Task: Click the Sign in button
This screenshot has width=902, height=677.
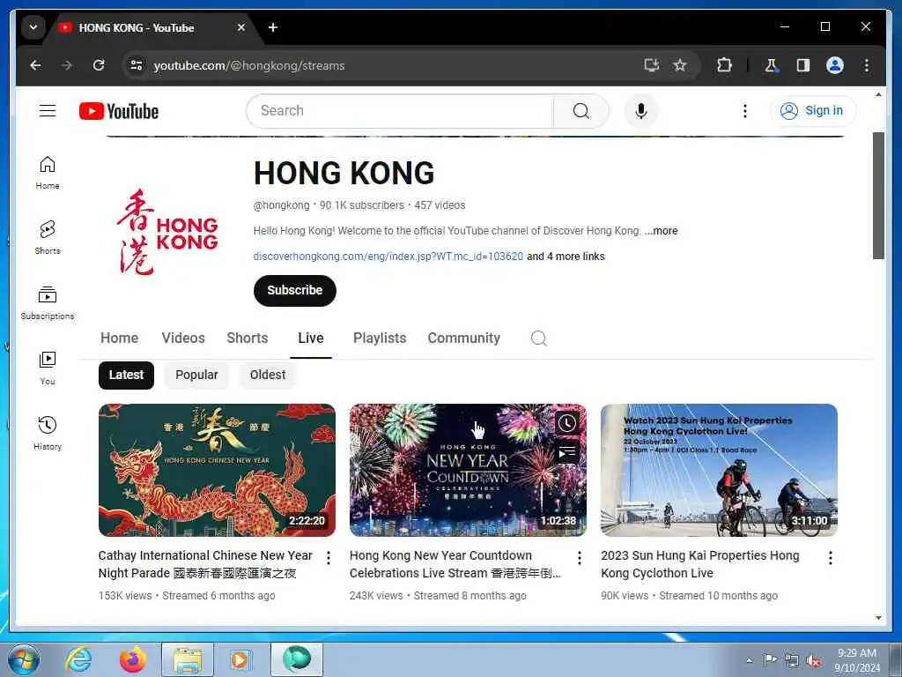Action: coord(813,110)
